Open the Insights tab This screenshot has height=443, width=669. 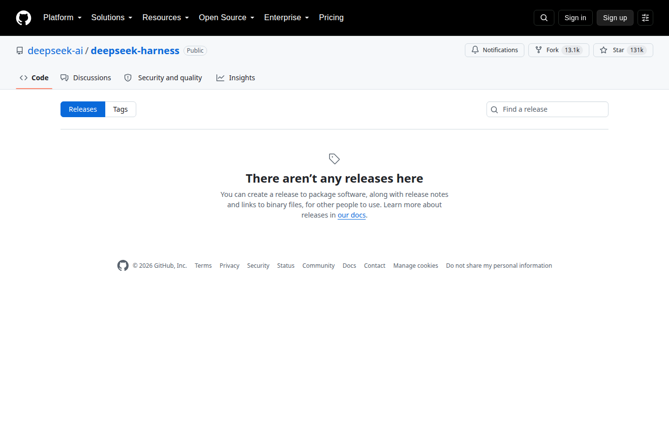pos(236,78)
